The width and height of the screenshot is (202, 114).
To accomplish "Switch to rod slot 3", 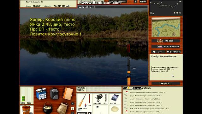I will click(72, 113).
